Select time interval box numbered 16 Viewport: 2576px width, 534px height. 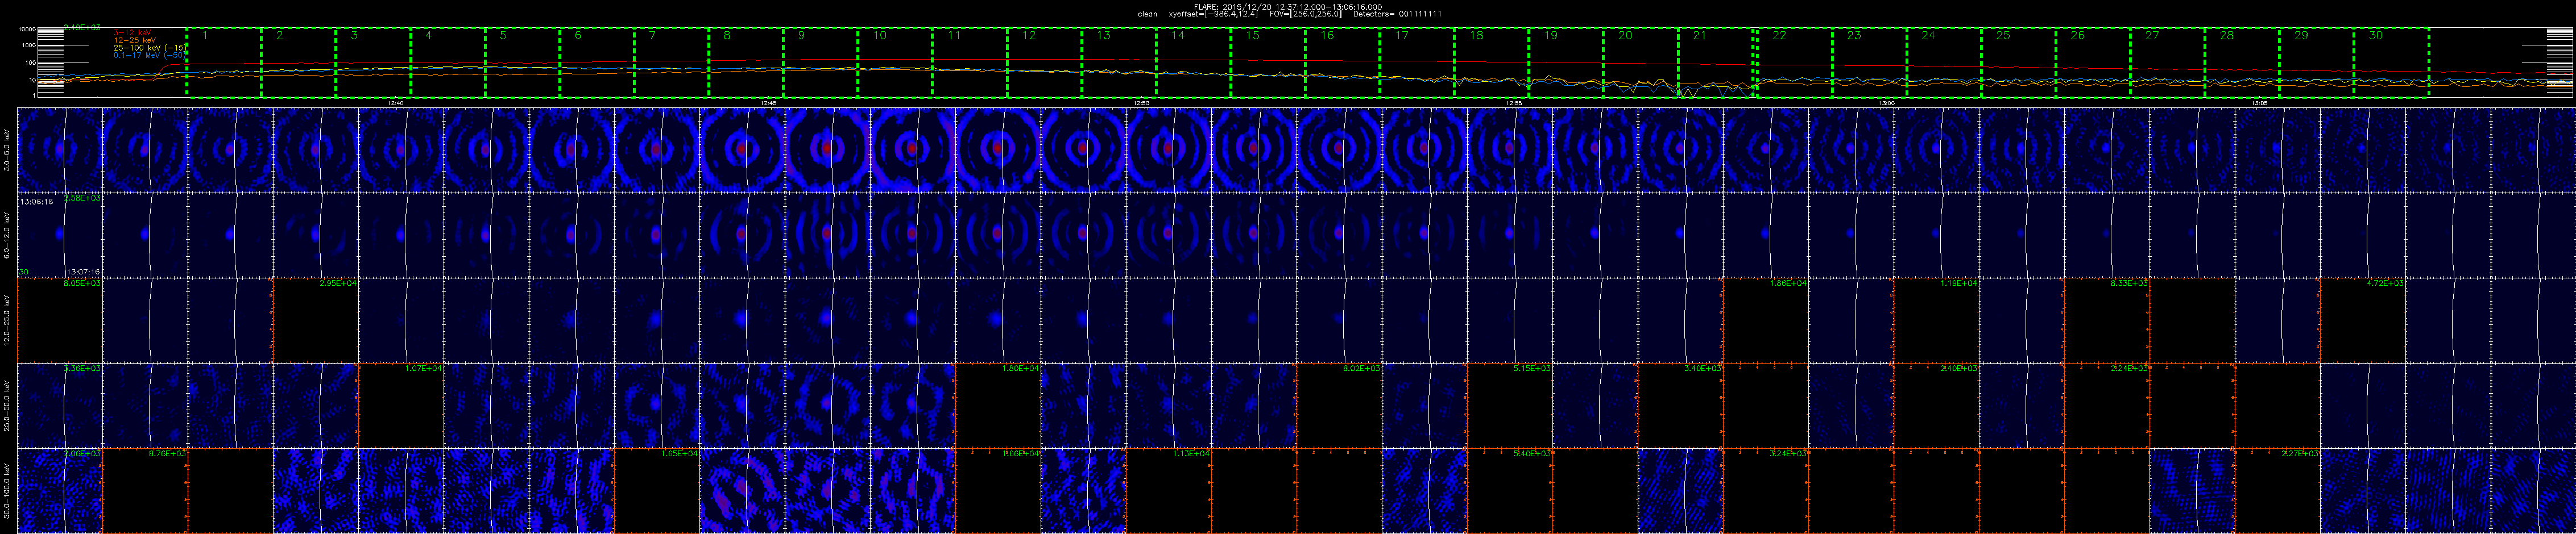coord(1342,62)
